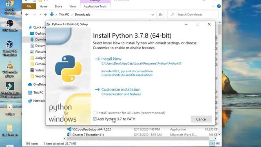Click horizontal scrollbar right arrow

[215, 138]
